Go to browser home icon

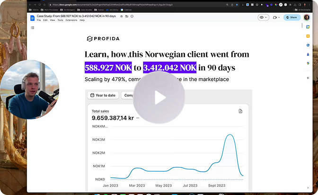tap(44, 5)
